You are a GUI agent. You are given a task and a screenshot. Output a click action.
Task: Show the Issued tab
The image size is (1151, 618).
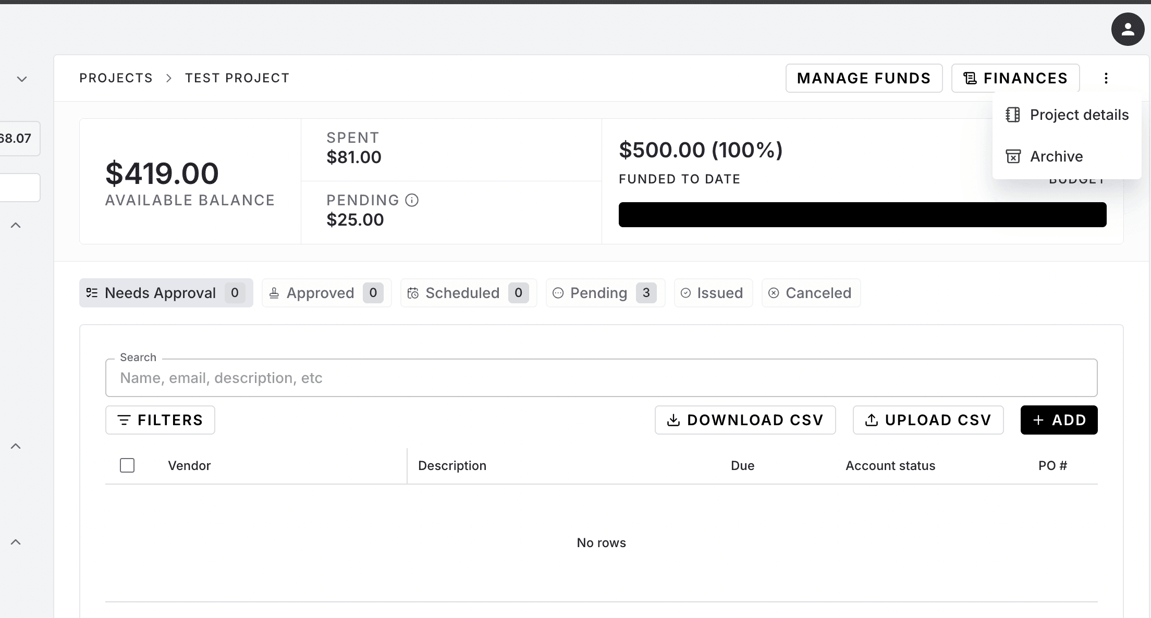coord(713,293)
